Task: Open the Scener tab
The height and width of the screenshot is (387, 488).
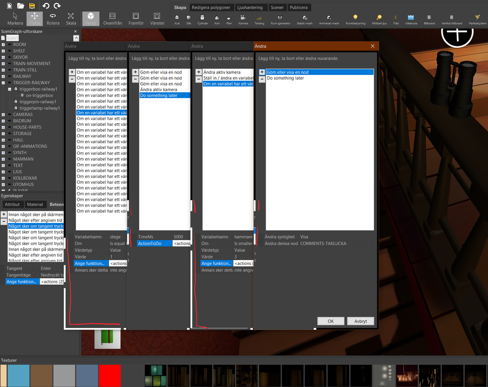Action: (x=277, y=7)
